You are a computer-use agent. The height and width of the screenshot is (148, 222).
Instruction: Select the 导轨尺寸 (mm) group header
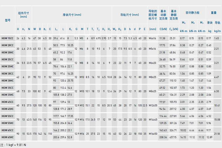129,15
